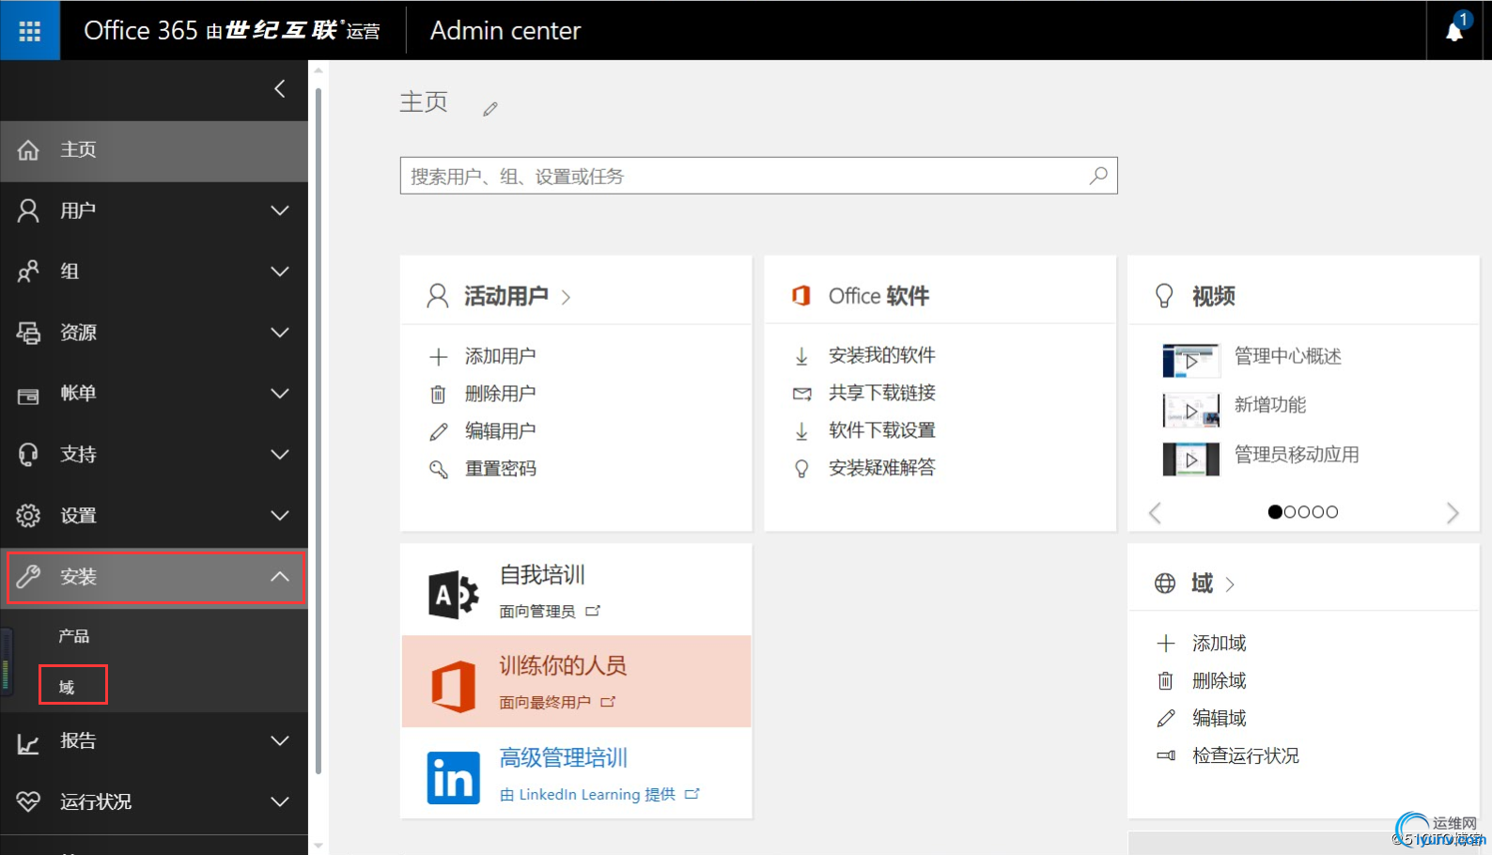Select second video carousel page dot

tap(1290, 512)
